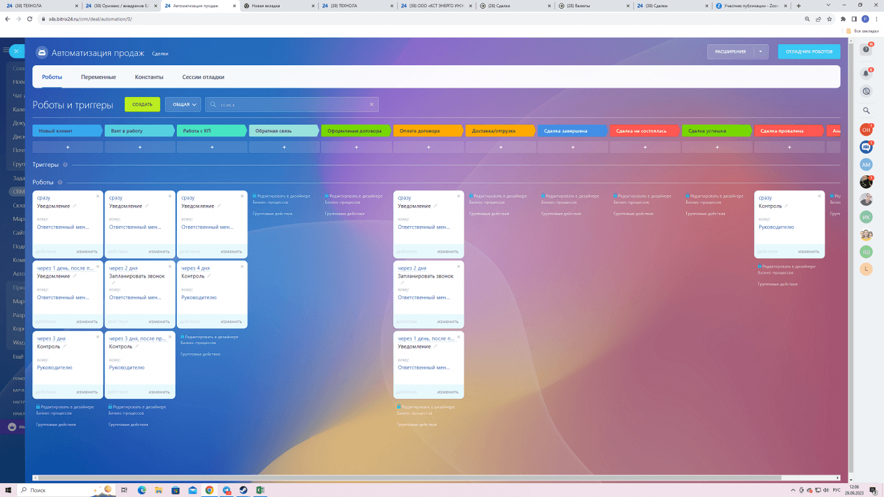Change the через 3 дня delay under Новый клиент
The image size is (884, 497).
tap(51, 338)
